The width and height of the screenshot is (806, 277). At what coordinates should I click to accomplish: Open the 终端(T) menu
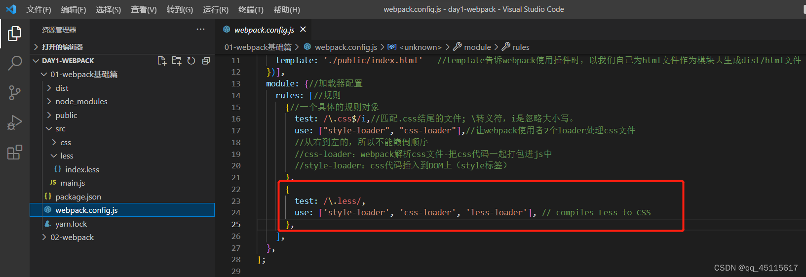pos(251,9)
